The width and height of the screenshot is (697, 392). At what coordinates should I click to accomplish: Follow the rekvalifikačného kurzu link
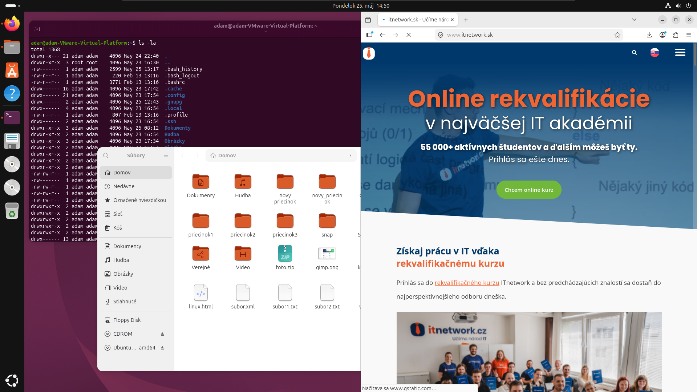pos(467,283)
